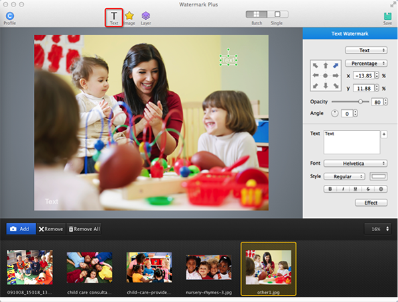Open the text color swatch

378,176
